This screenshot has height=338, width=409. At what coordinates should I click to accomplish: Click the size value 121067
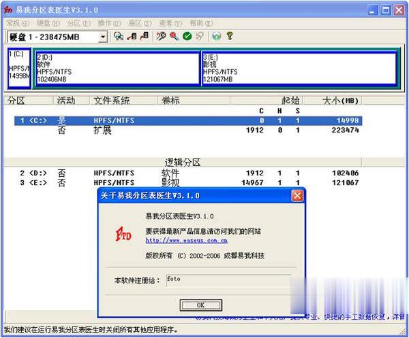[346, 183]
